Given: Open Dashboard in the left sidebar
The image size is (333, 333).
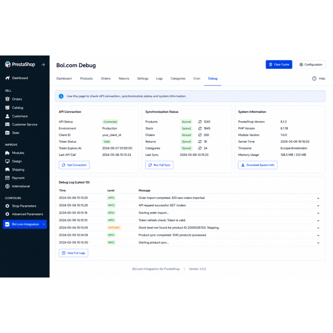Looking at the screenshot, I should pos(17,78).
